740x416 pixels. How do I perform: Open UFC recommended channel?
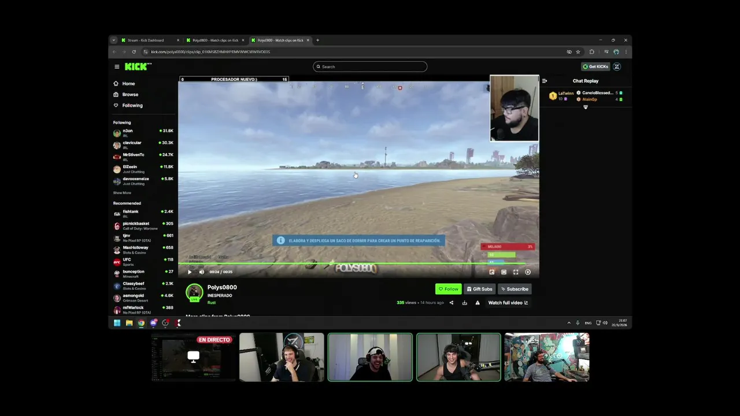(x=143, y=262)
